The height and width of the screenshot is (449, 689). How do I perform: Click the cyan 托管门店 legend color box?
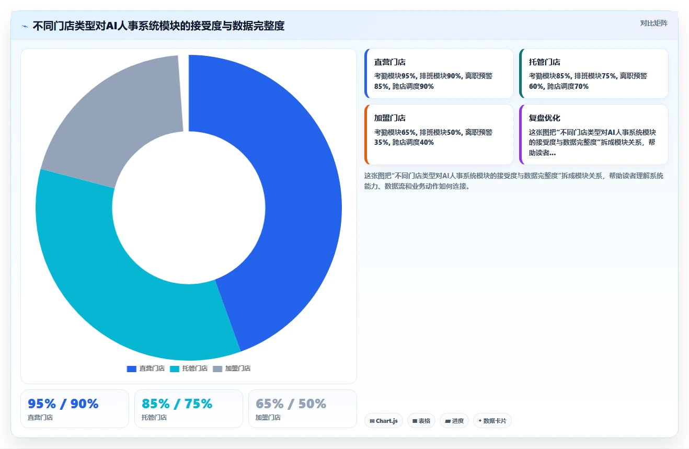[x=175, y=369]
